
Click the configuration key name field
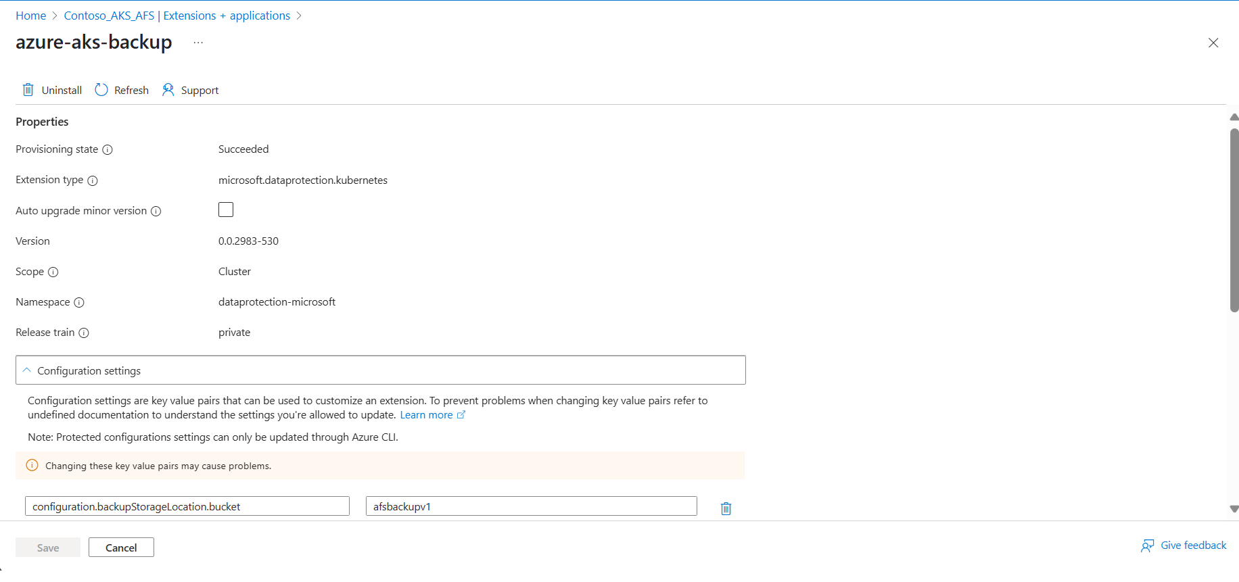(187, 506)
